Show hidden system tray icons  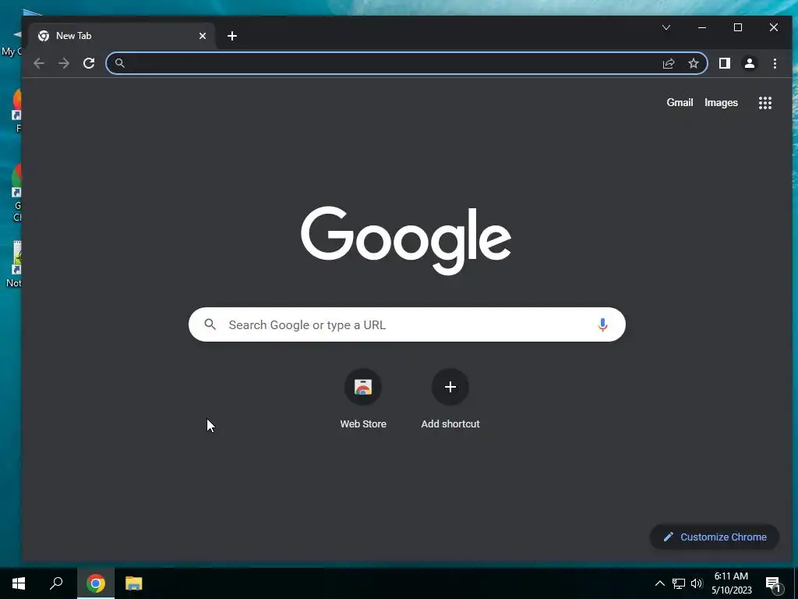click(x=659, y=583)
